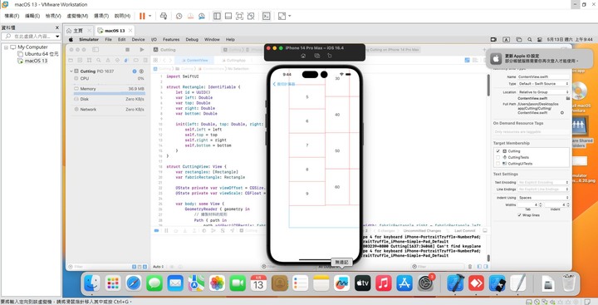
Task: Open the Simulator Debug menu
Action: 192,39
